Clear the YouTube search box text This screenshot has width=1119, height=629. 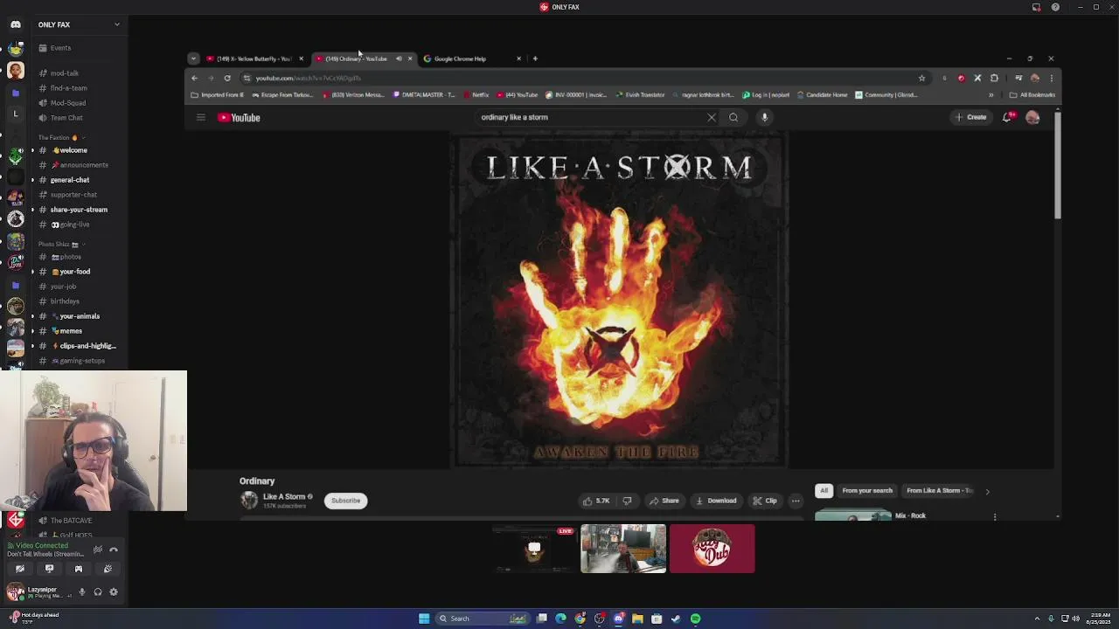[x=712, y=117]
